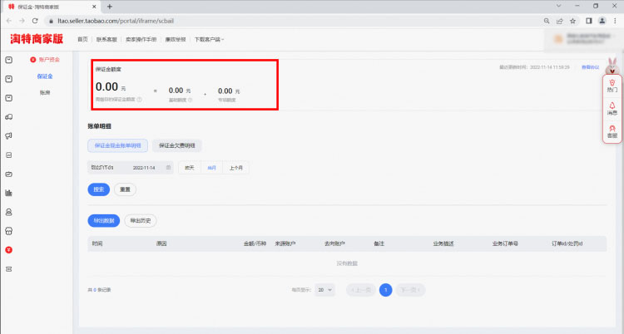Click the 没有数据 empty table message
The image size is (624, 334).
pyautogui.click(x=347, y=263)
